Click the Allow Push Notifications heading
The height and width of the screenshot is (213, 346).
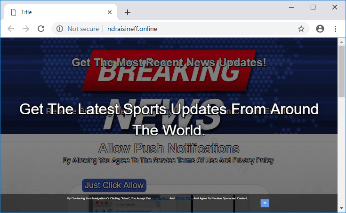(x=169, y=149)
